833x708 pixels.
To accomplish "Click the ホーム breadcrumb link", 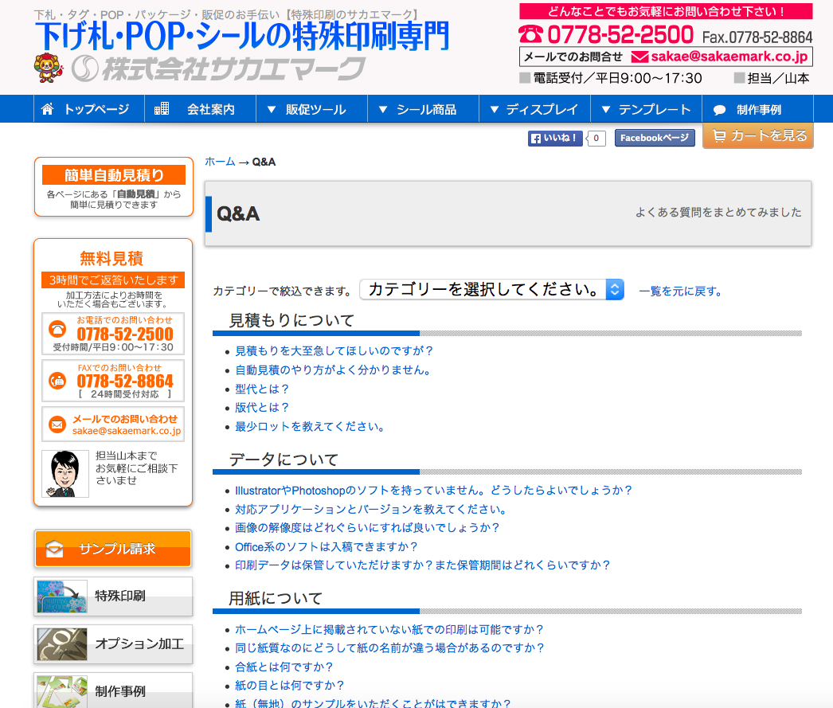I will point(220,162).
